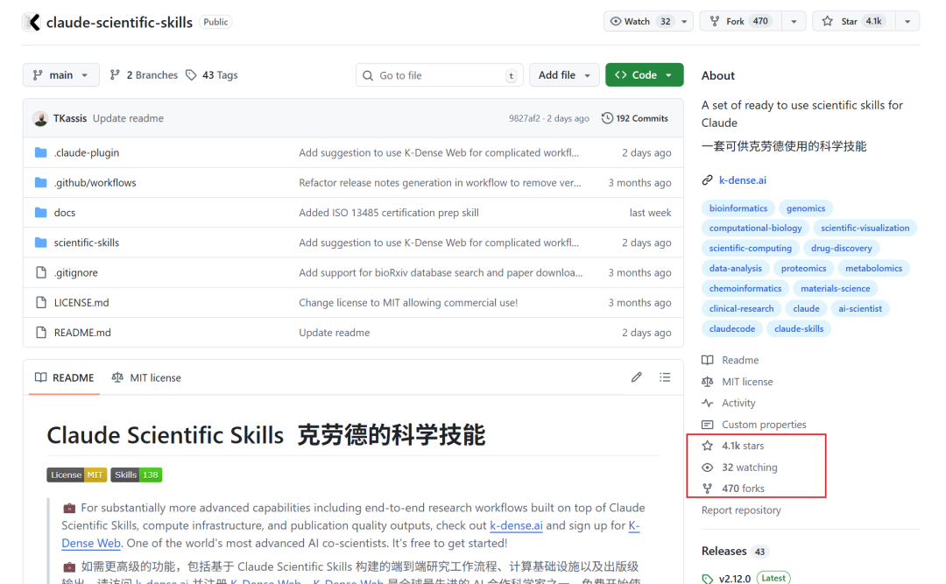Screen dimensions: 946x584
Task: Click the scale icon next to sidebar MIT license
Action: (x=707, y=381)
